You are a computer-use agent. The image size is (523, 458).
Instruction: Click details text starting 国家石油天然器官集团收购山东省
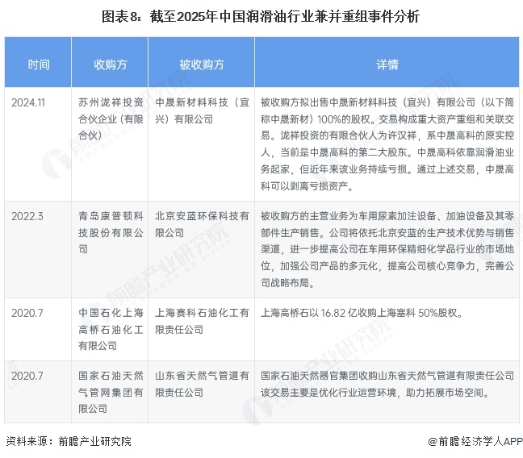point(387,384)
